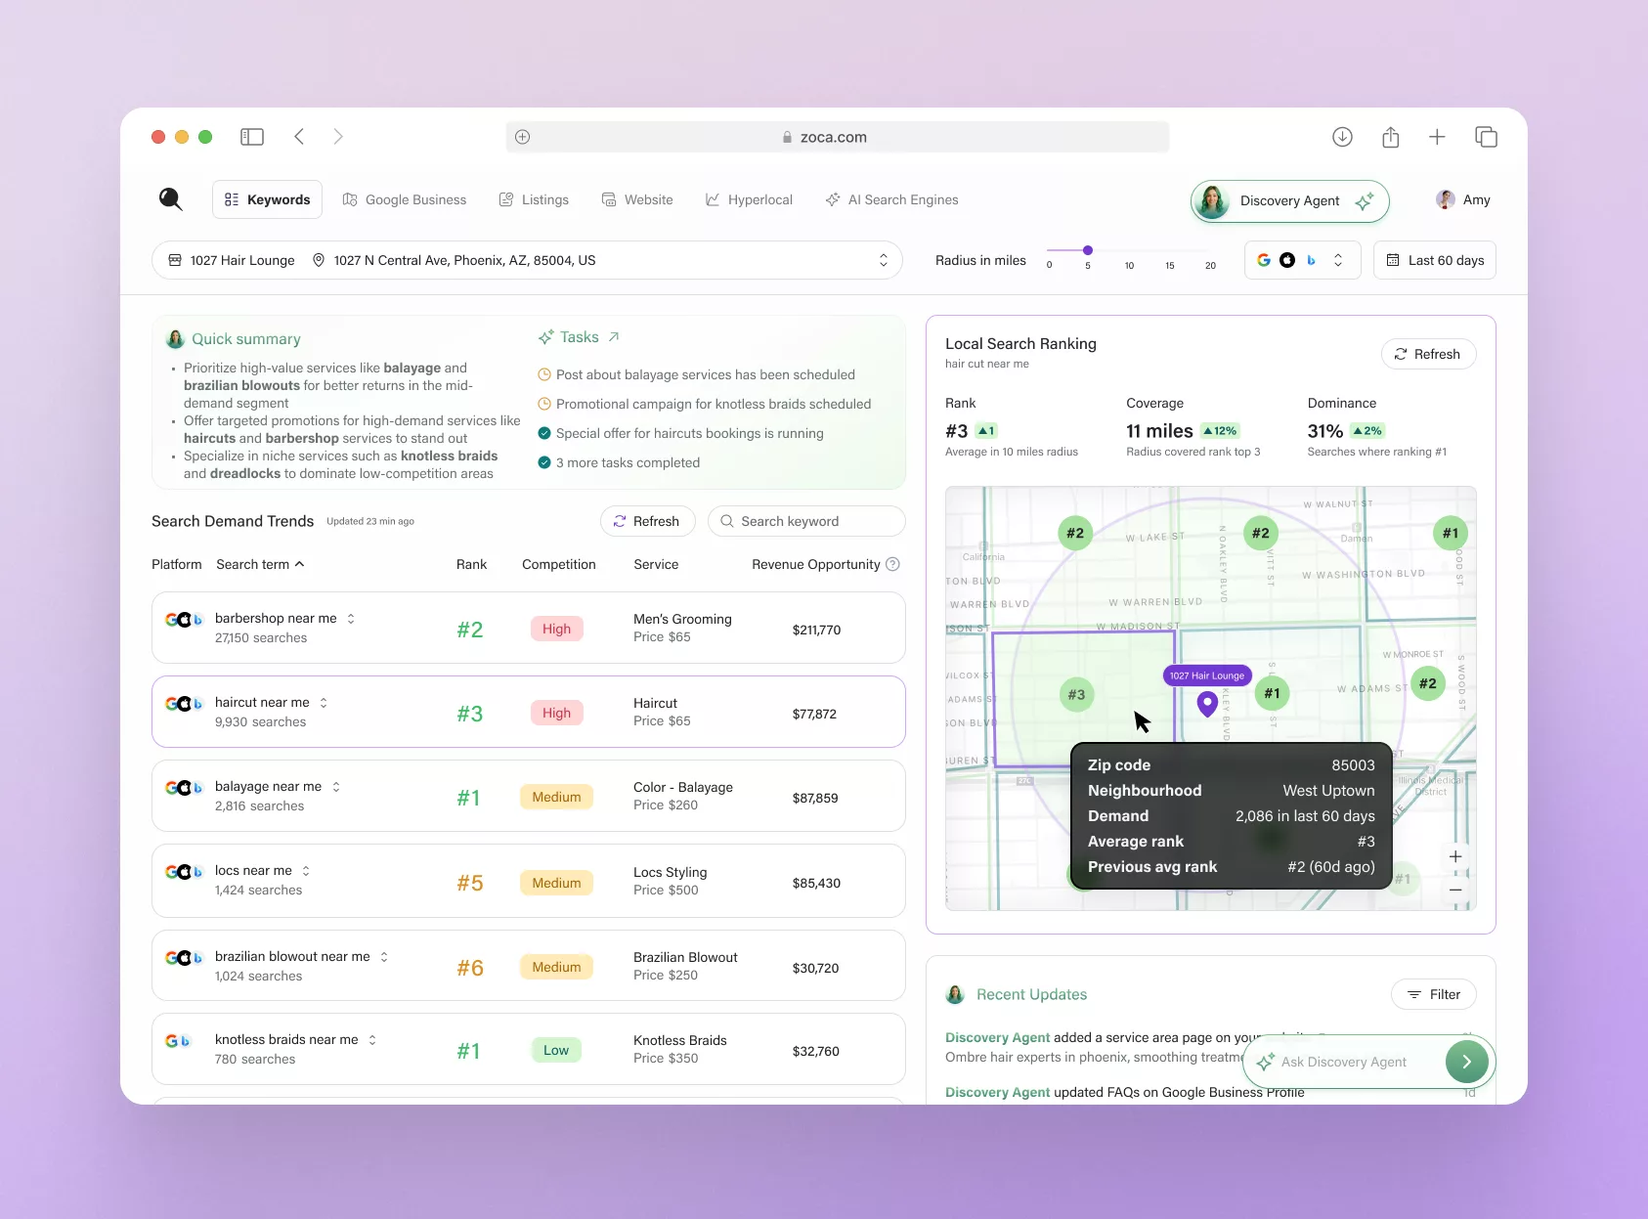
Task: Select the balayage near me row
Action: pos(529,796)
